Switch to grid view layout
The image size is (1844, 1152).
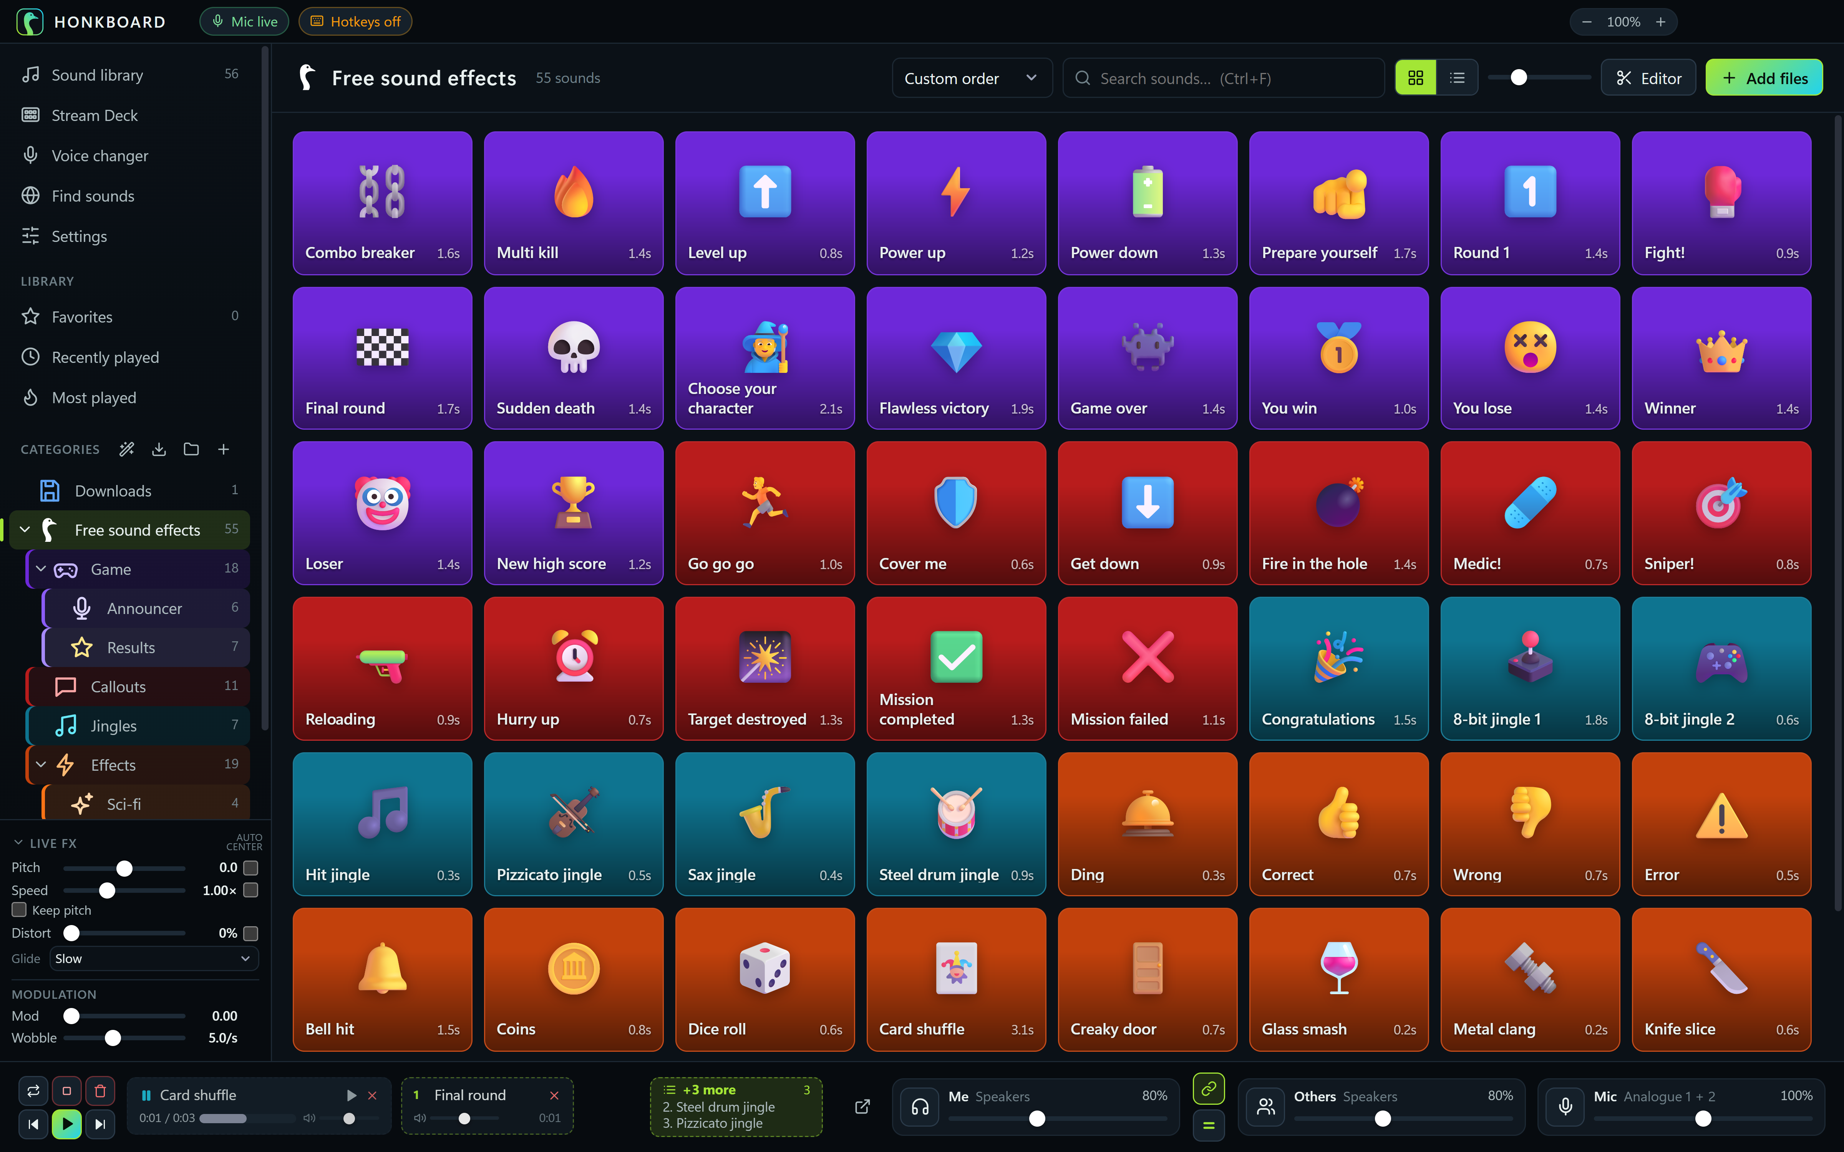(1415, 78)
